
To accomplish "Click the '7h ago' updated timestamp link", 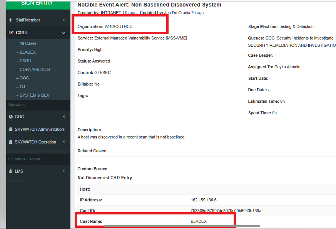I will coord(197,13).
